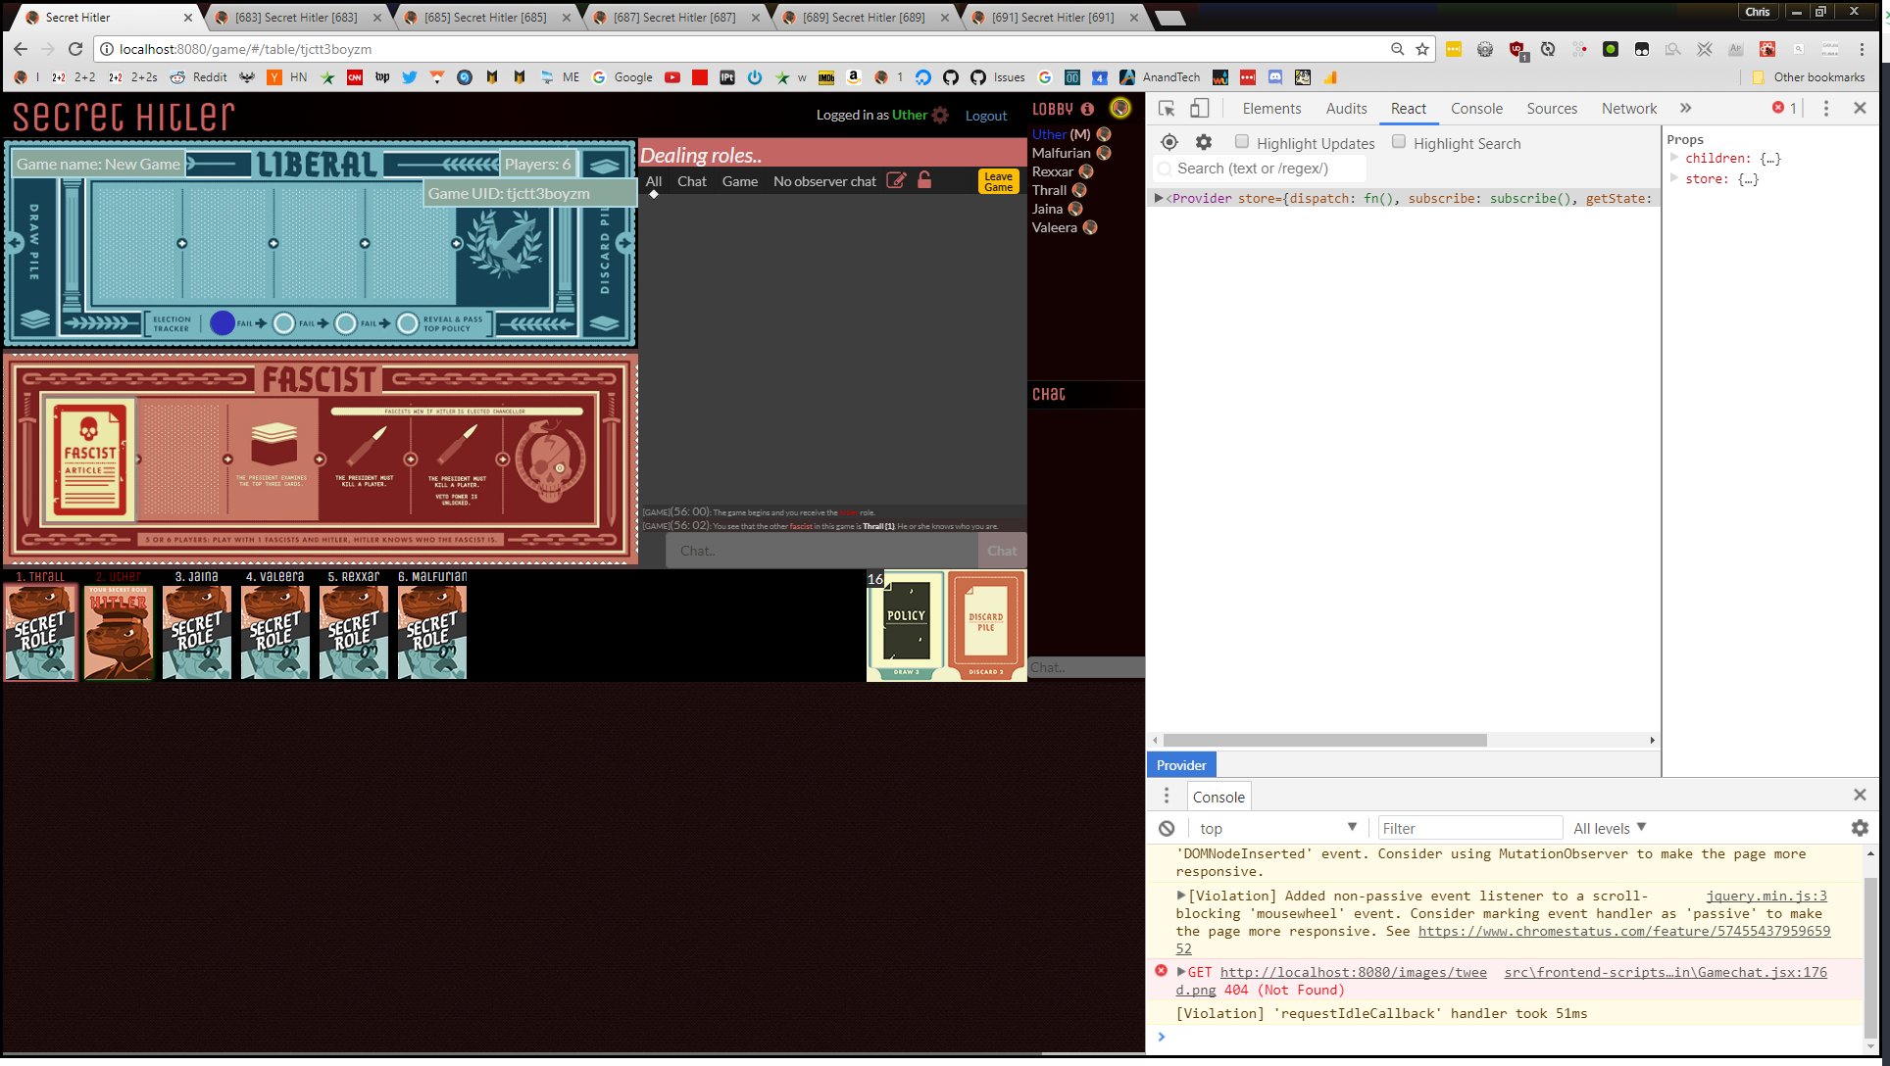
Task: Open the jquery.min.js:3 source link
Action: 1766,896
